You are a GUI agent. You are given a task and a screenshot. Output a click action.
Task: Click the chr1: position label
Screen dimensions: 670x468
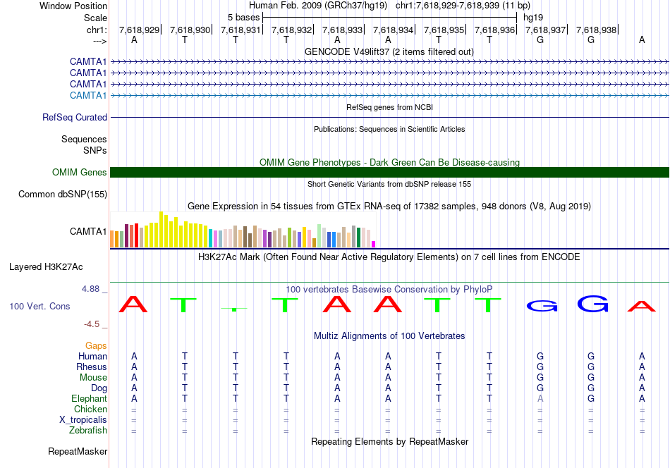click(x=97, y=30)
